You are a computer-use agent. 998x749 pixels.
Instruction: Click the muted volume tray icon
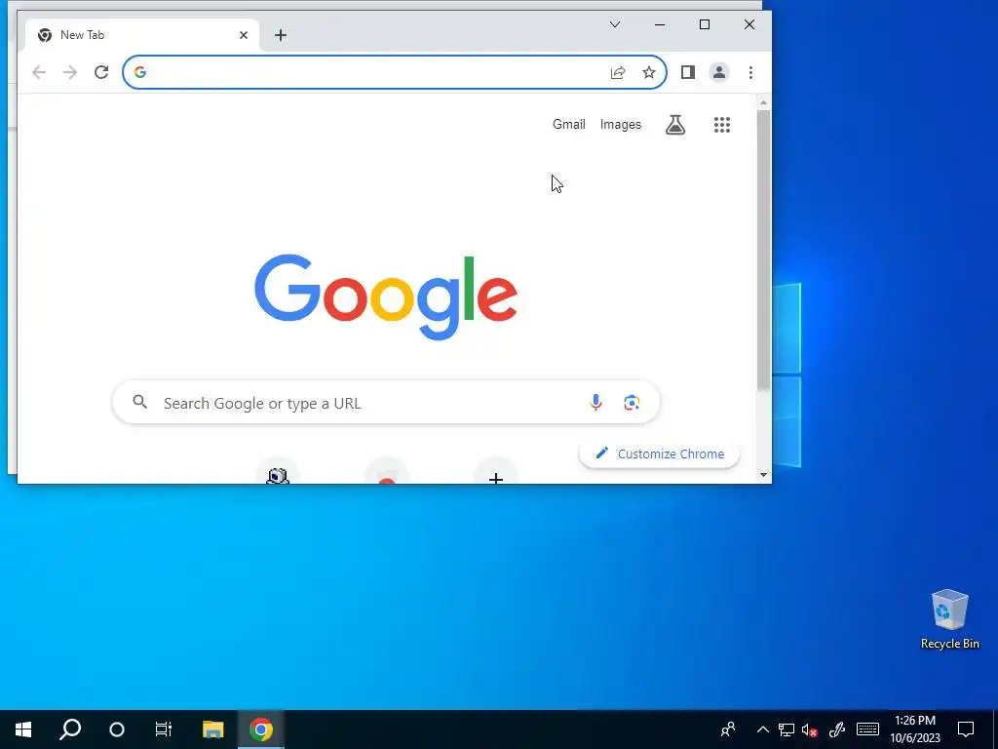[x=810, y=729]
